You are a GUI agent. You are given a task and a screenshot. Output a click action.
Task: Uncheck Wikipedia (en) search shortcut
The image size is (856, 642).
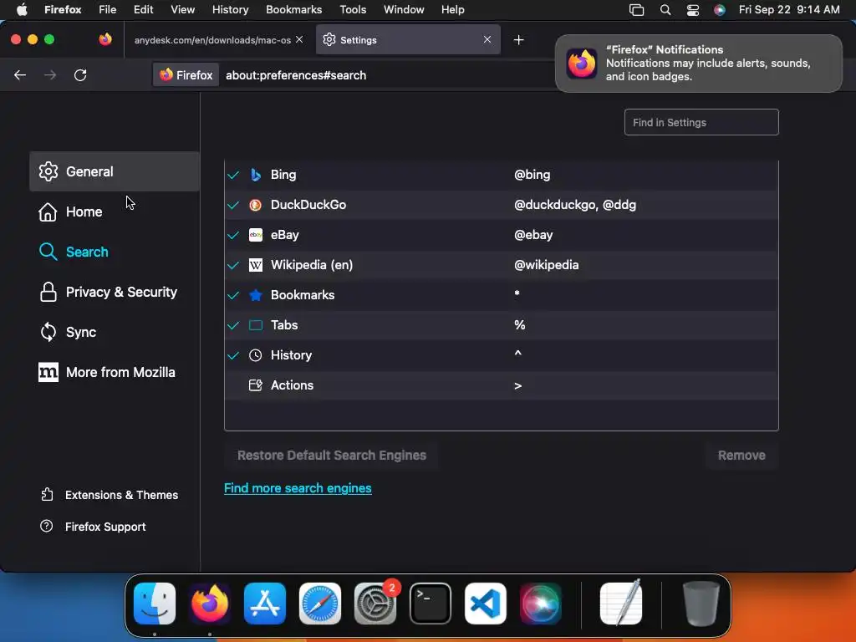click(x=233, y=265)
